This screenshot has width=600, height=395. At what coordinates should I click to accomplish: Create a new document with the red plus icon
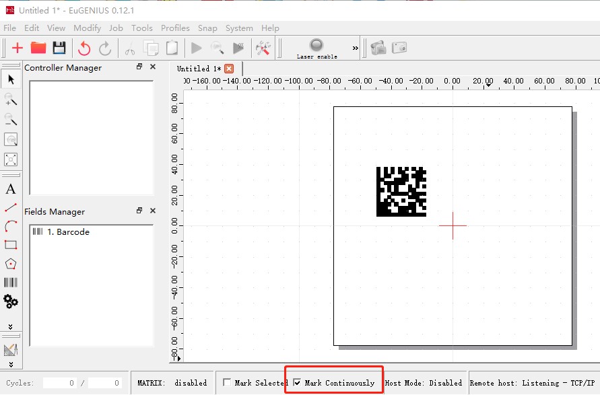pyautogui.click(x=18, y=48)
